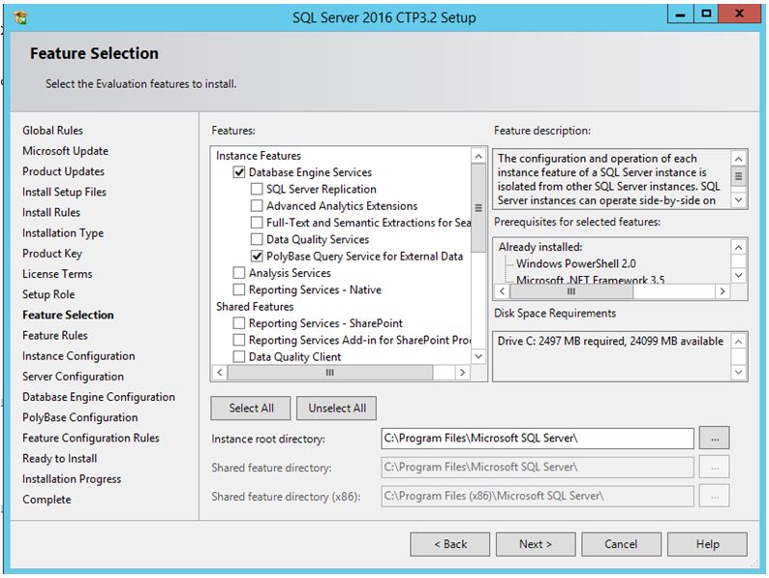Image resolution: width=769 pixels, height=578 pixels.
Task: Enable Reporting Services Add-in for SharePoint
Action: pyautogui.click(x=239, y=340)
